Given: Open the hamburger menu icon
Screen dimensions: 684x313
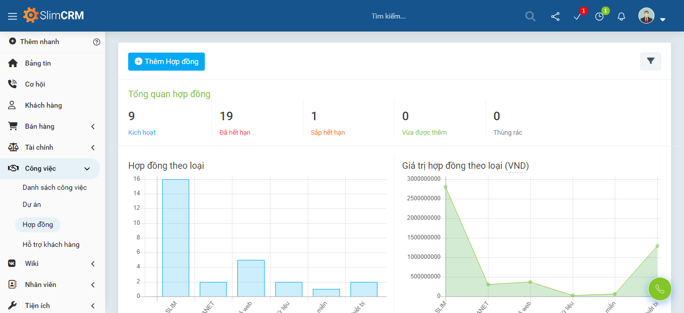Looking at the screenshot, I should point(13,16).
